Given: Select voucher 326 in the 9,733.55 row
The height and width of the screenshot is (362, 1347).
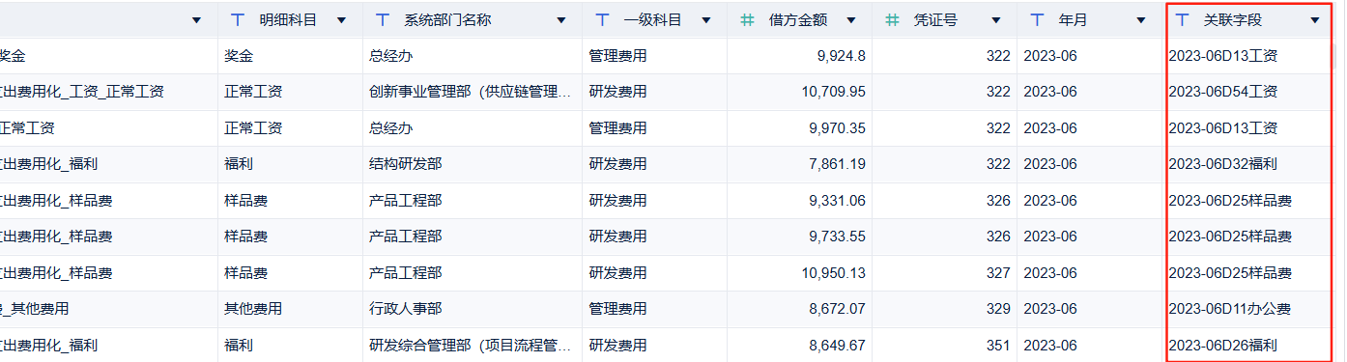Looking at the screenshot, I should pyautogui.click(x=998, y=237).
